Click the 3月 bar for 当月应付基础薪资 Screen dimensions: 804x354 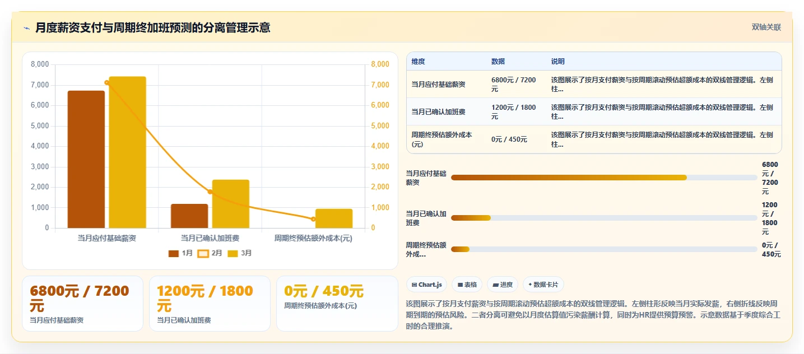128,152
